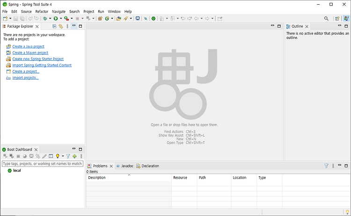Click the filter funnel in Problems view
Image resolution: width=351 pixels, height=216 pixels.
click(326, 166)
